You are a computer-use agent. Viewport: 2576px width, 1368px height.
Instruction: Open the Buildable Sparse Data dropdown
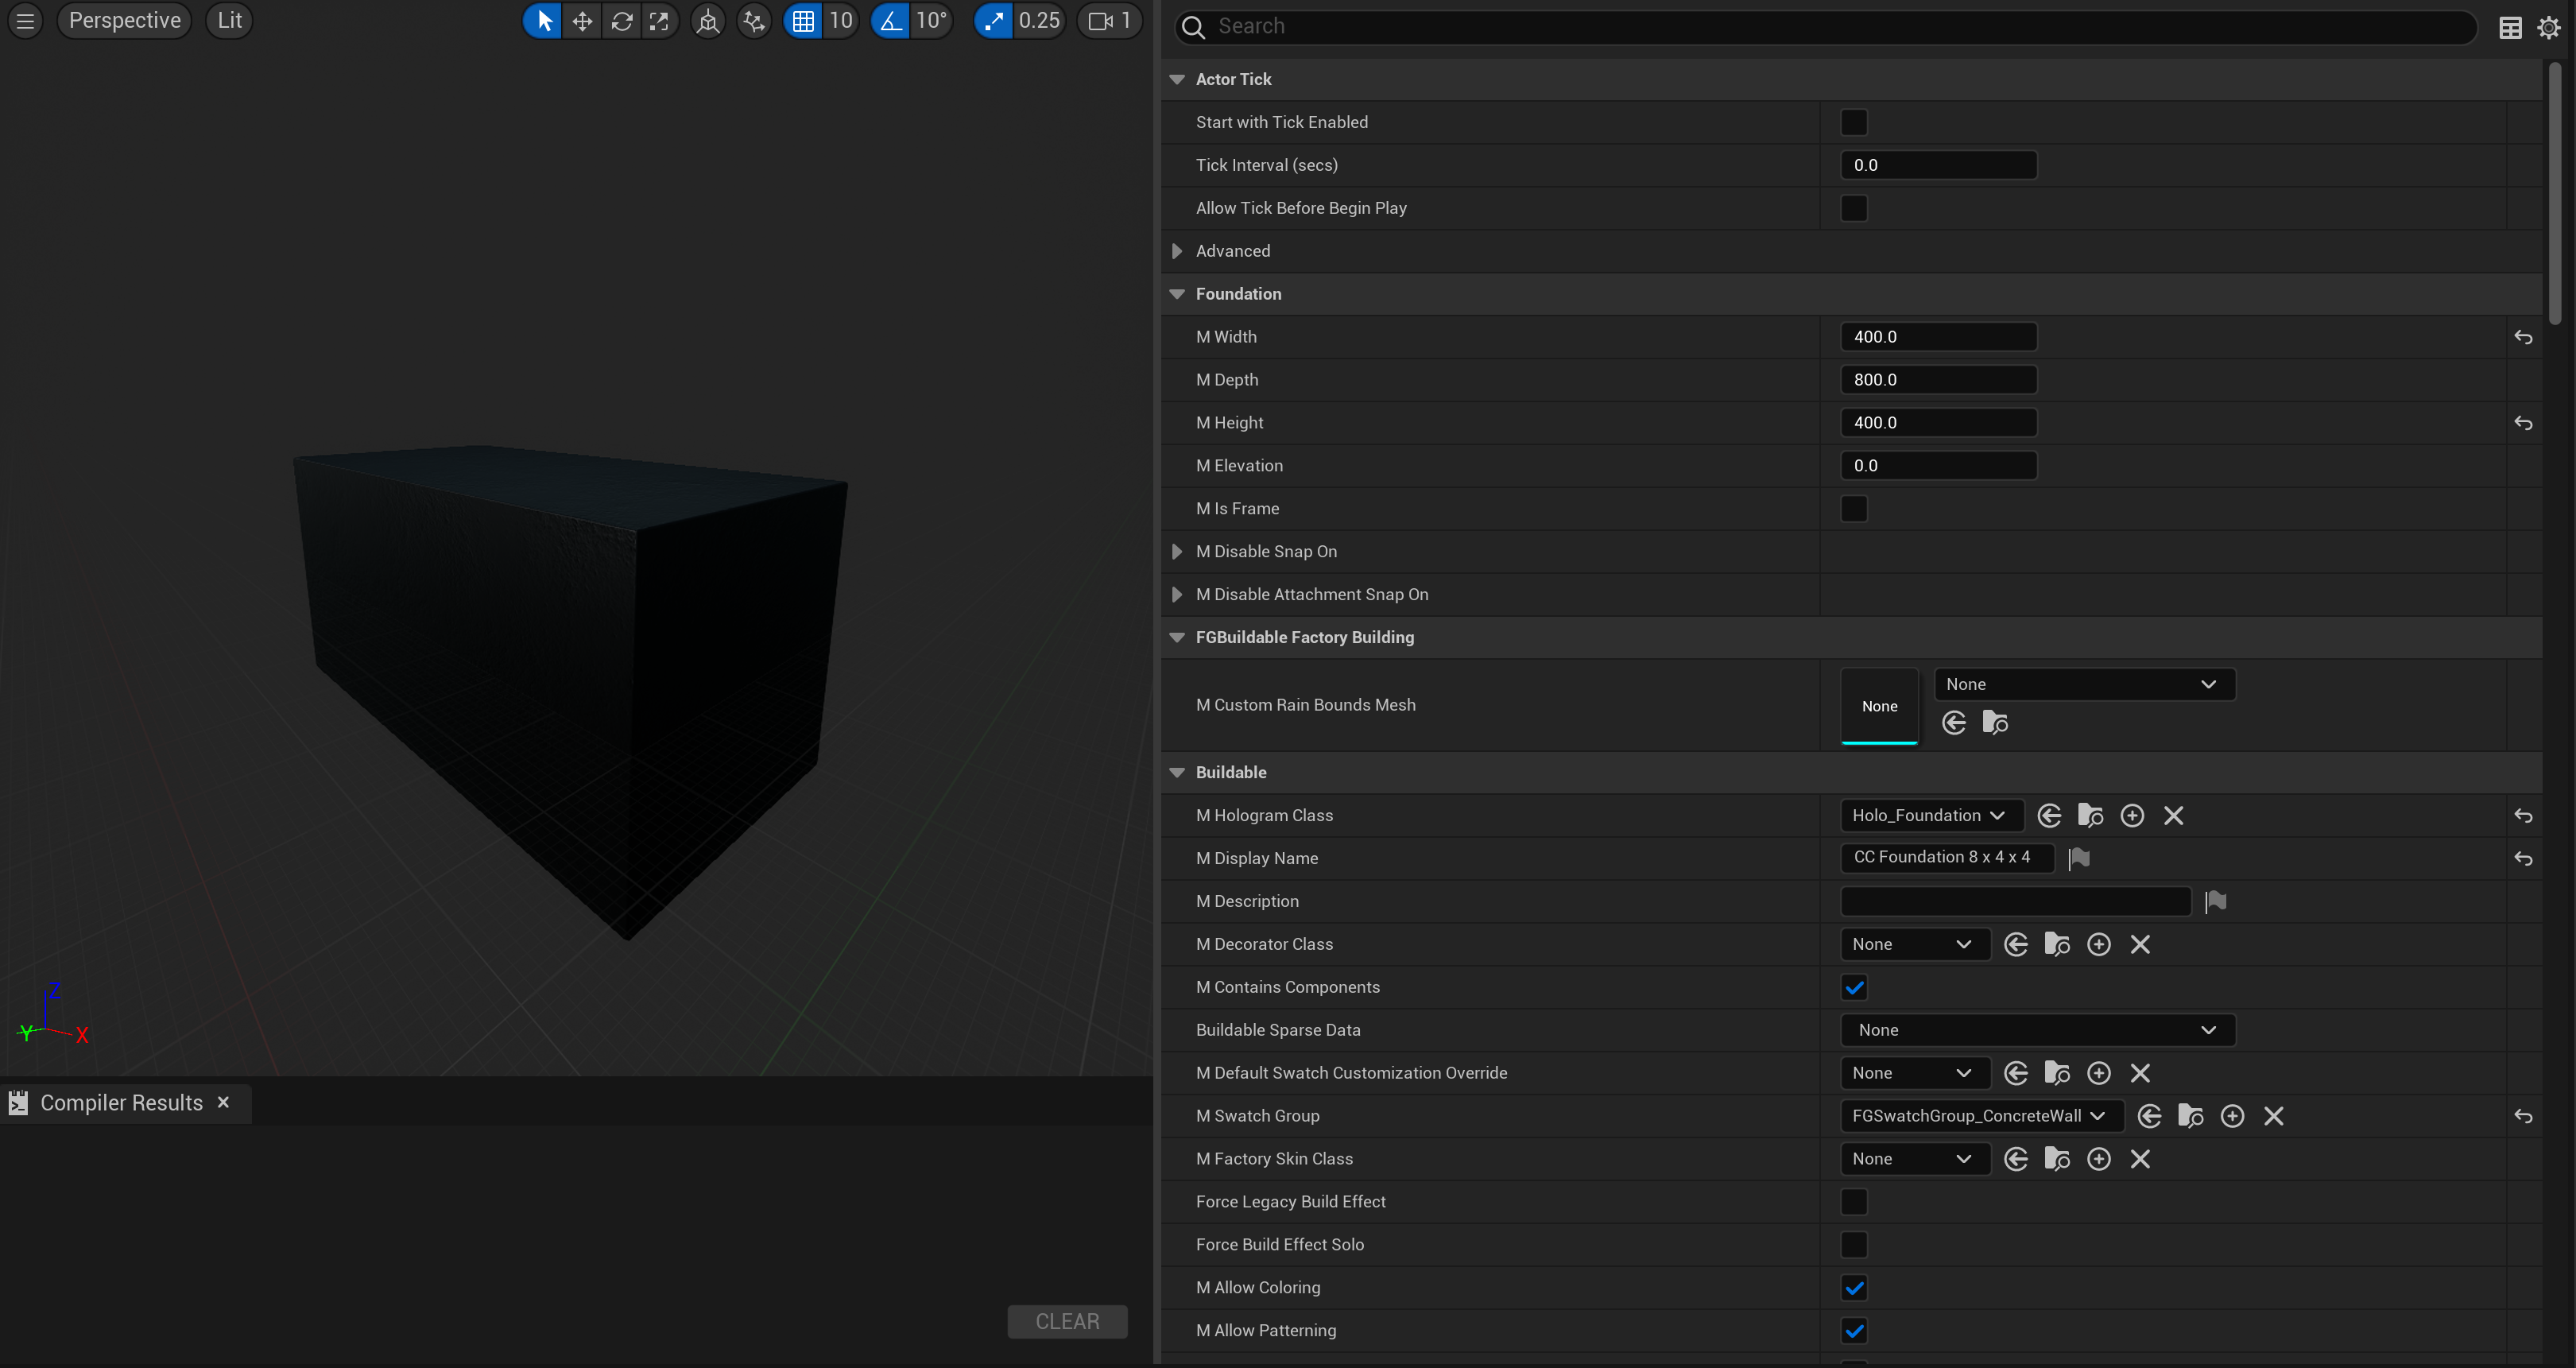pos(2037,1030)
